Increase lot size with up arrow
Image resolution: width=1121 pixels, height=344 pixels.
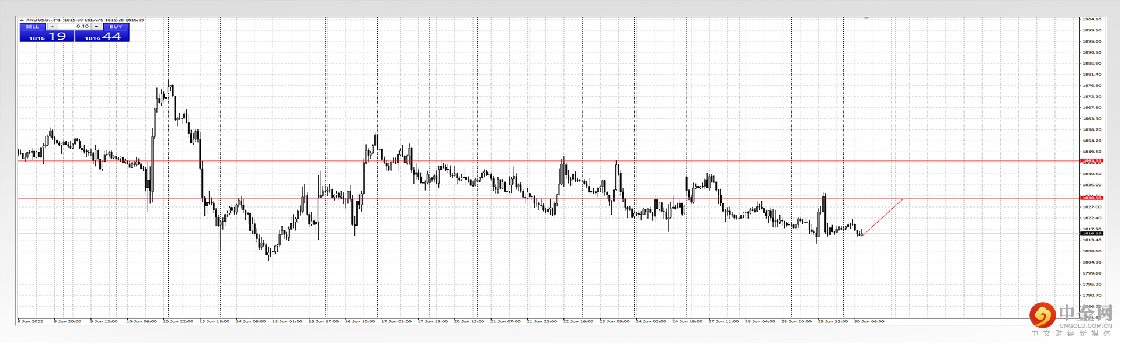[96, 27]
